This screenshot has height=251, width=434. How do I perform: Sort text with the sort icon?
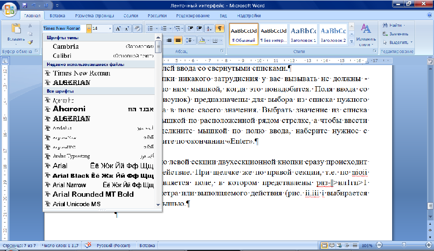(x=209, y=28)
